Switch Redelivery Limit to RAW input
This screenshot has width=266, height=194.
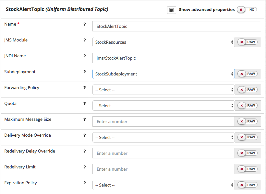248,169
